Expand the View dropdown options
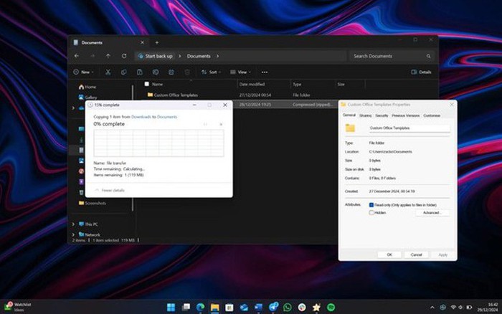This screenshot has width=502, height=314. 242,72
